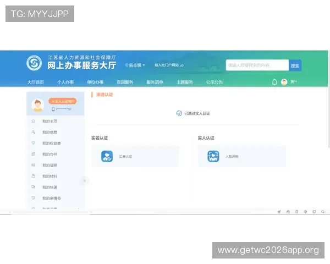Click the 实名认证 section title

click(x=100, y=138)
